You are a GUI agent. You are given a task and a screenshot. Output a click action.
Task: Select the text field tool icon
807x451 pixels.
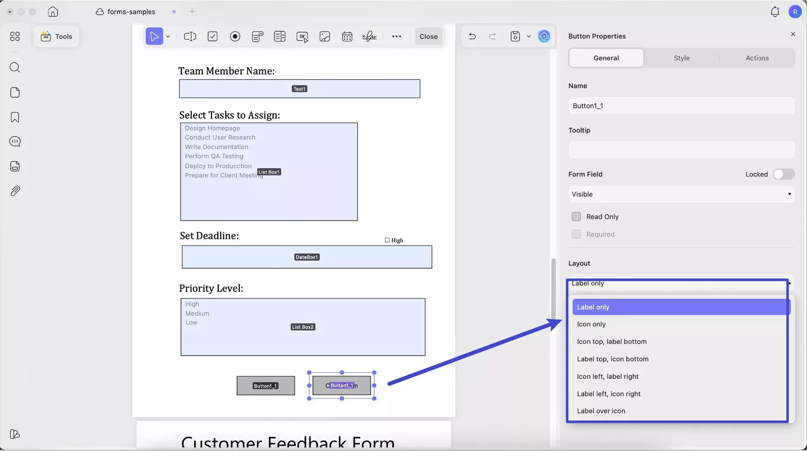pyautogui.click(x=190, y=36)
